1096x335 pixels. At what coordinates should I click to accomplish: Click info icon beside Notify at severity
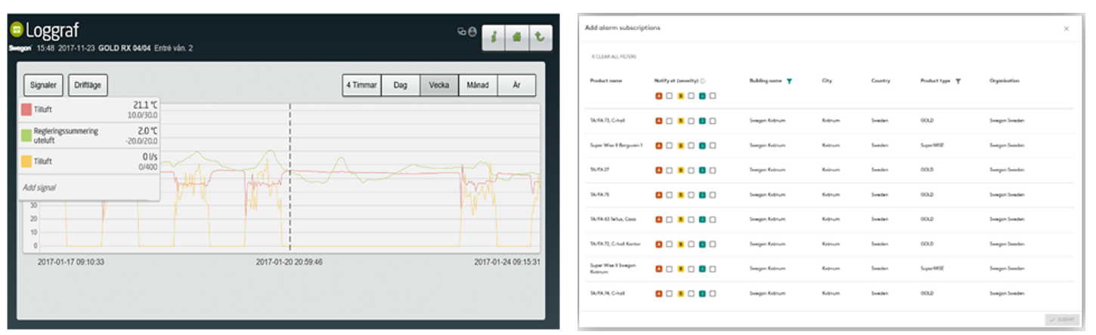pyautogui.click(x=703, y=81)
